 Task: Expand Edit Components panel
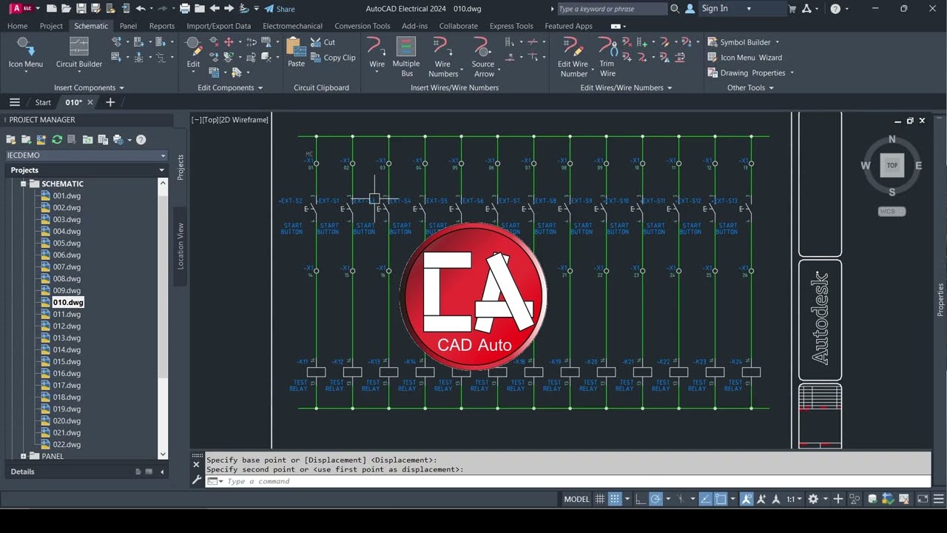[x=230, y=87]
